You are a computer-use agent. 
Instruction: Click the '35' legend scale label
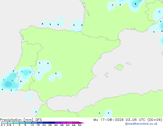pos(62,125)
